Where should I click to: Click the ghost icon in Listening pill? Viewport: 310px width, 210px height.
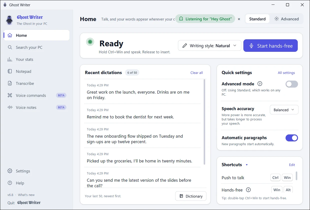[181, 19]
